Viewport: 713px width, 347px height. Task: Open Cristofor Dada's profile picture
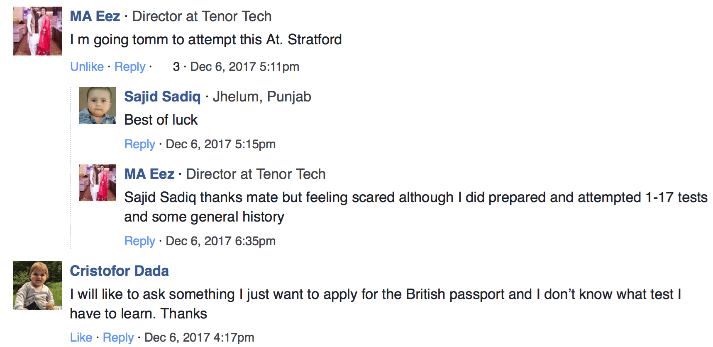[37, 286]
